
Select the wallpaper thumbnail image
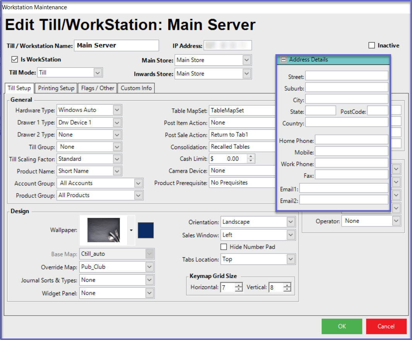104,230
